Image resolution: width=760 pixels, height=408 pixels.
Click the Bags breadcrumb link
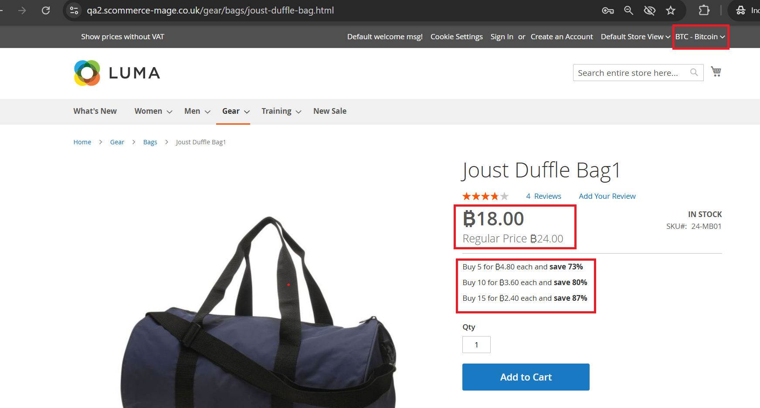tap(150, 142)
